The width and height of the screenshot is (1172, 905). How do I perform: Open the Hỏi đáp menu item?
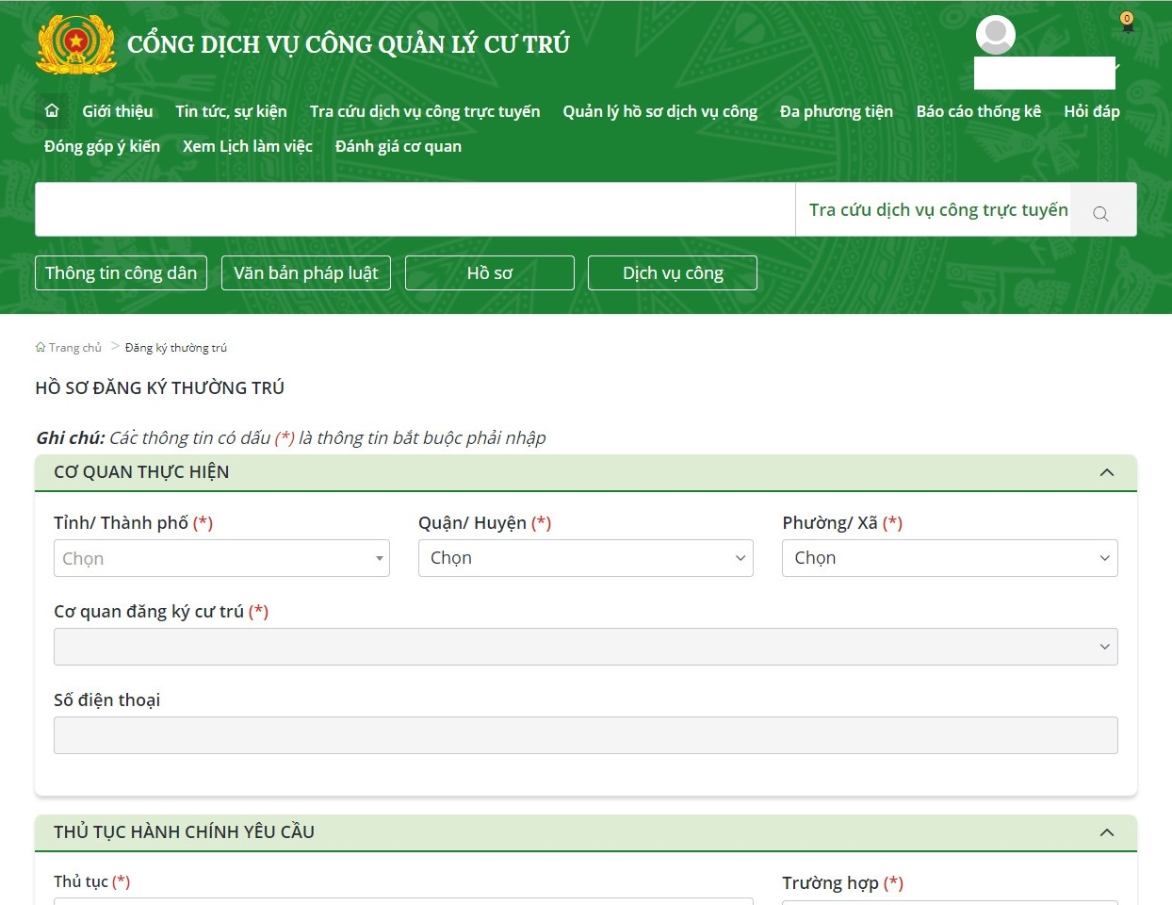(x=1092, y=110)
